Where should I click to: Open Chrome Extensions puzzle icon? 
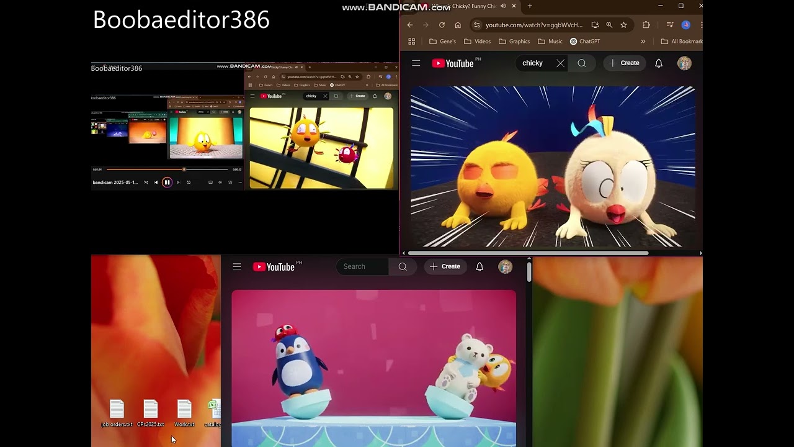pos(646,25)
